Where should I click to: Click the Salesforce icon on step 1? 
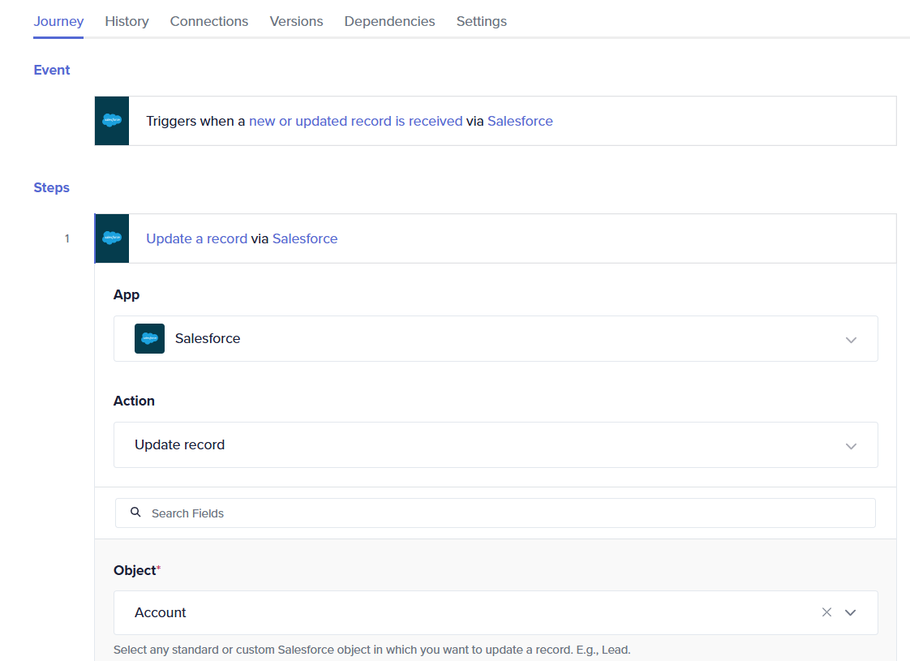point(112,238)
